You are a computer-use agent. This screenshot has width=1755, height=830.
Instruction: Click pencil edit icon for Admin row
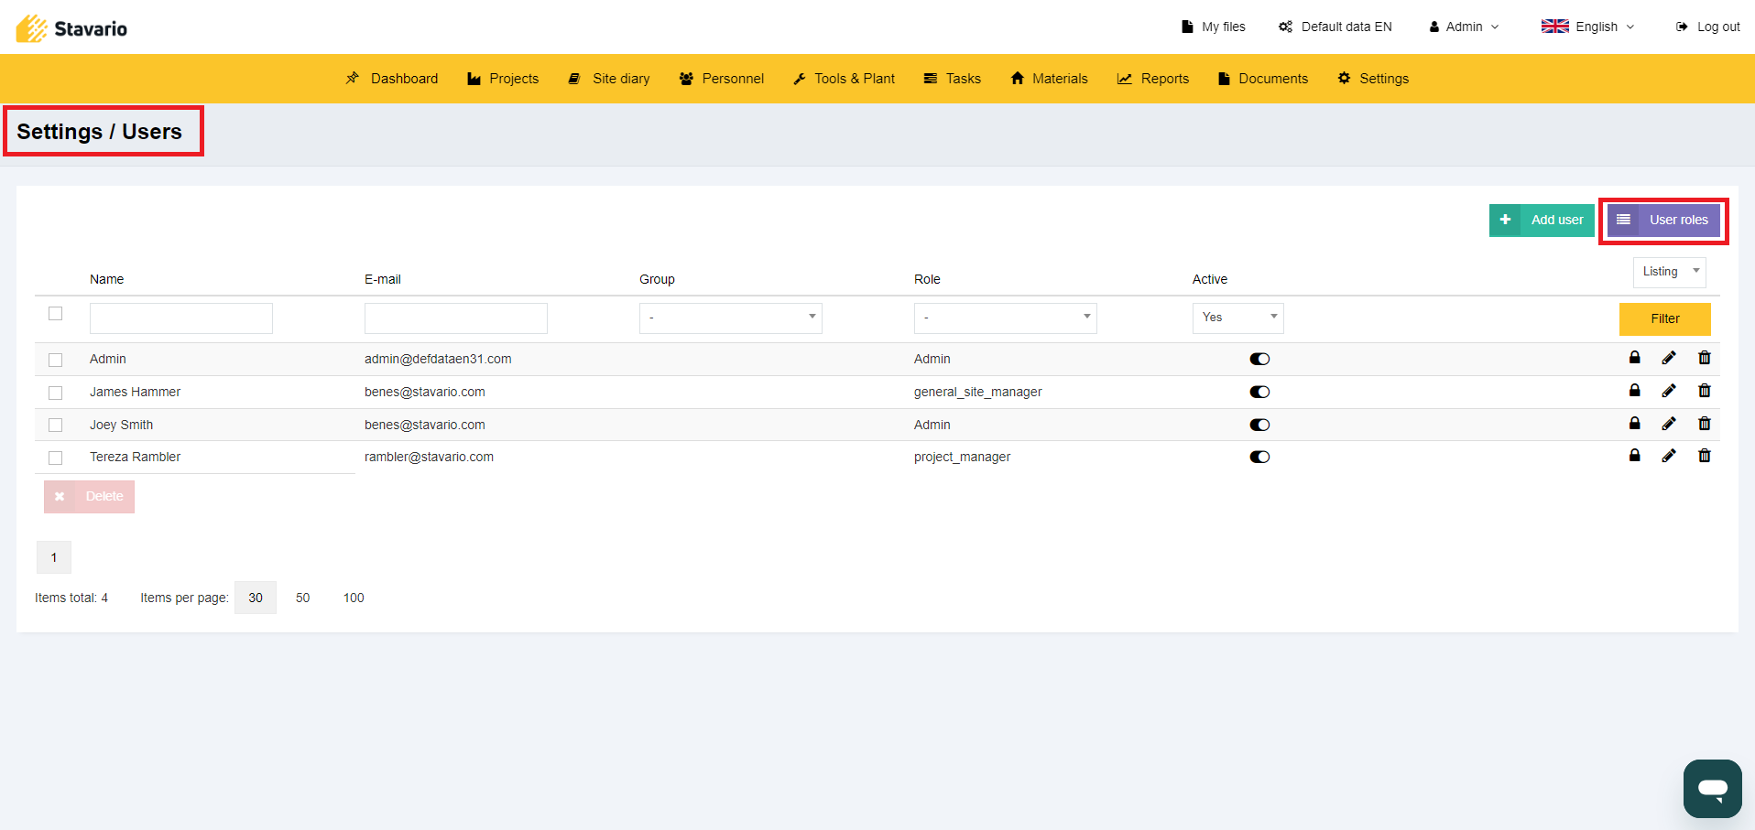click(1669, 358)
